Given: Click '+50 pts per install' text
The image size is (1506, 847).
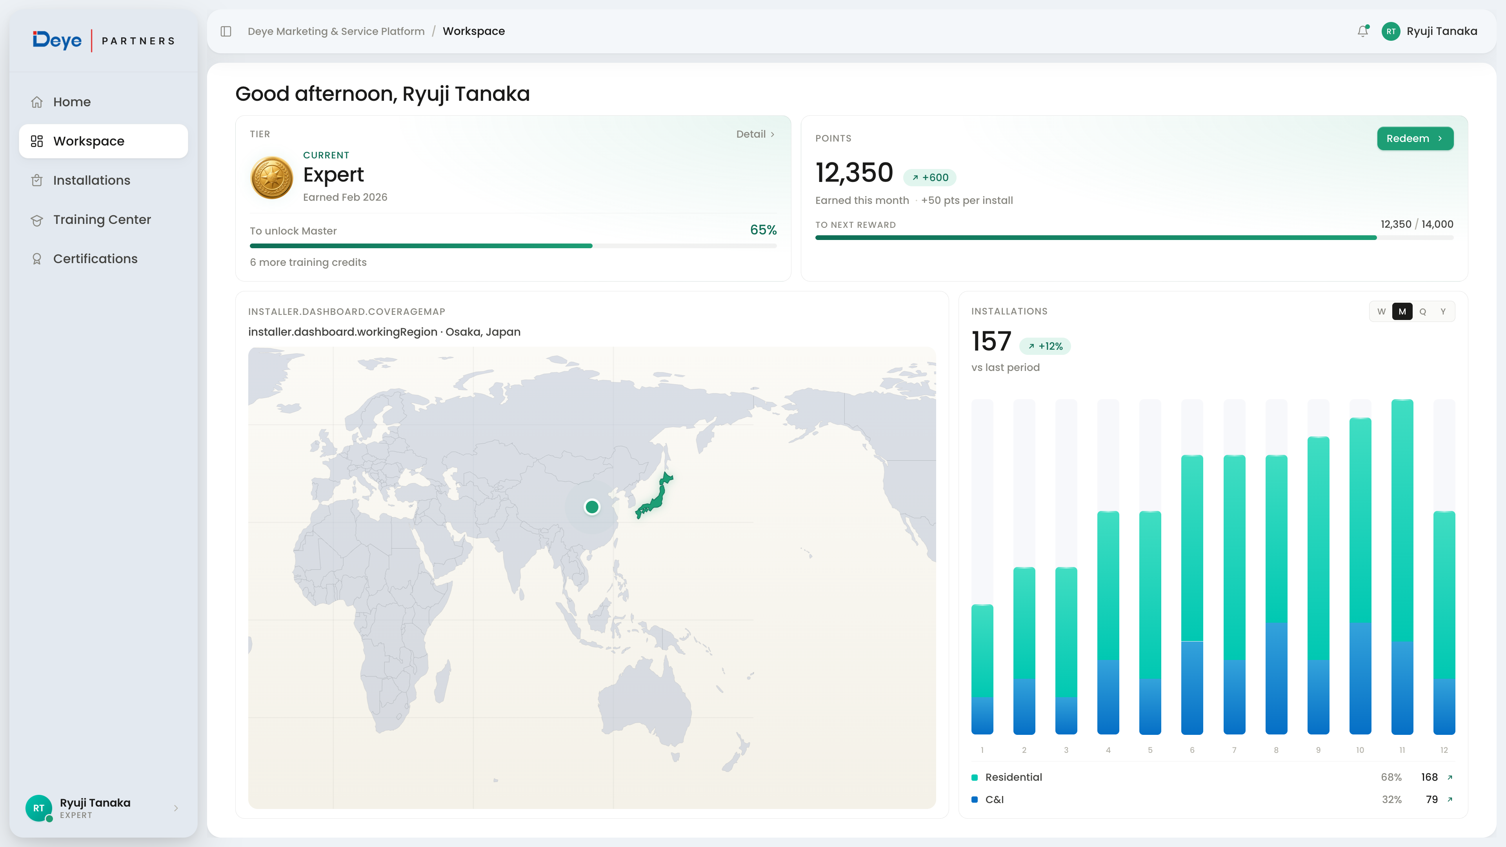Looking at the screenshot, I should tap(967, 200).
